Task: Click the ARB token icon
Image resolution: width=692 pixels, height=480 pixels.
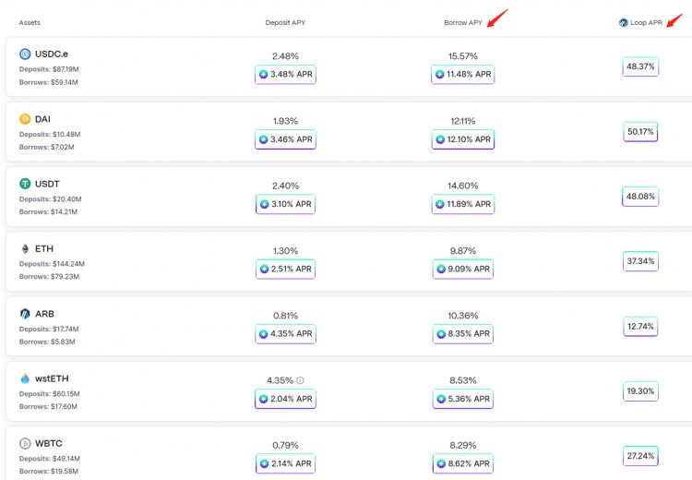Action: (x=25, y=314)
